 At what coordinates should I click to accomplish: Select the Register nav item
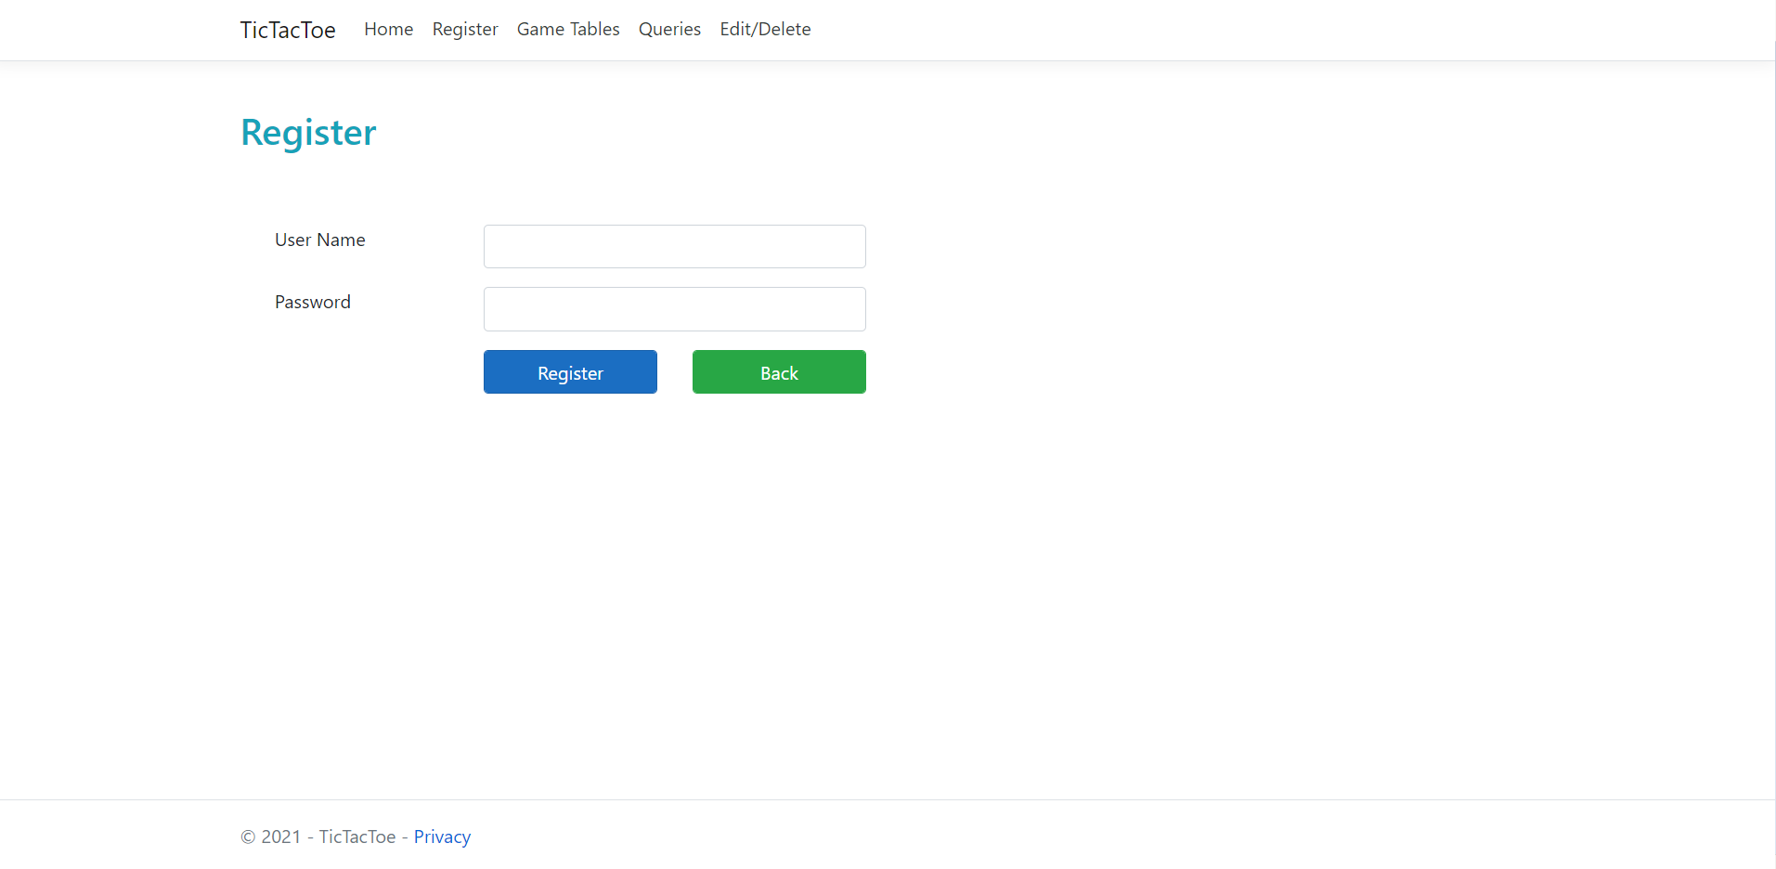click(x=464, y=29)
